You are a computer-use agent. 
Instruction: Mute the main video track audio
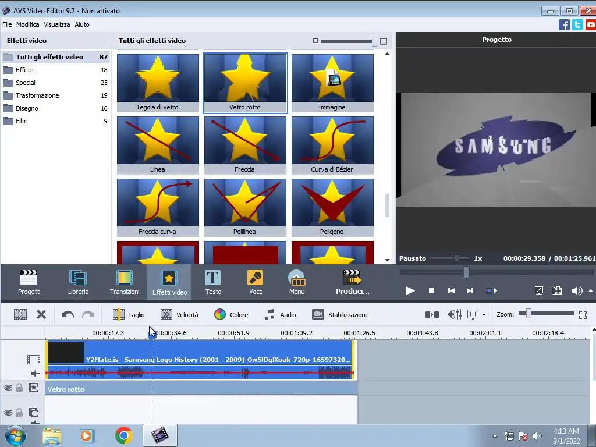[x=35, y=374]
